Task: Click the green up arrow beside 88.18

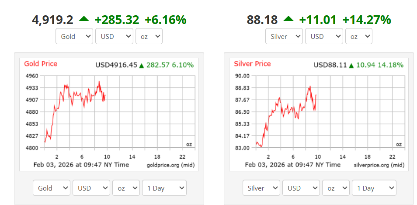Action: (x=288, y=19)
